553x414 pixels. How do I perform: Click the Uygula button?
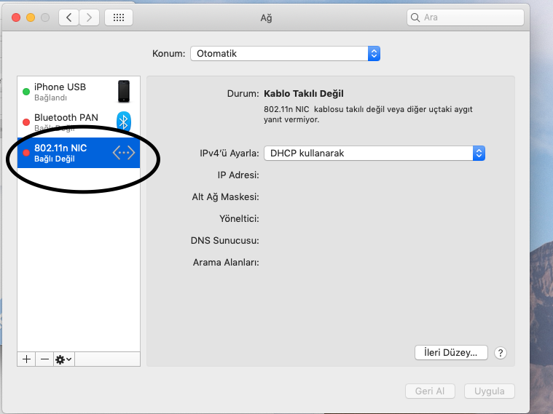tap(490, 391)
